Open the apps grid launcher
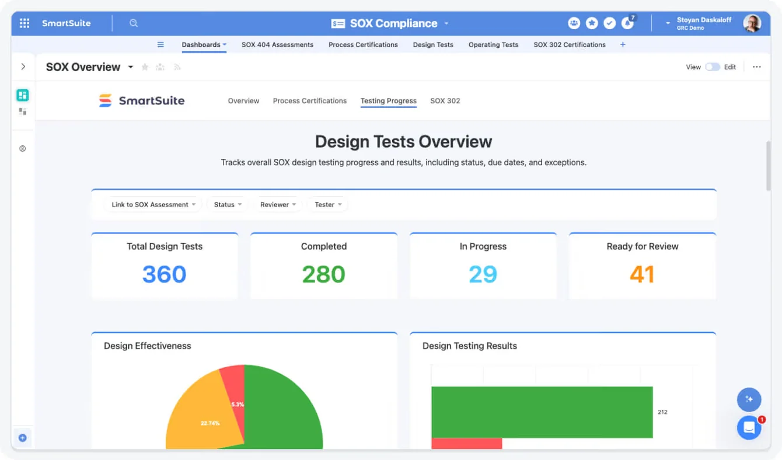 (25, 23)
